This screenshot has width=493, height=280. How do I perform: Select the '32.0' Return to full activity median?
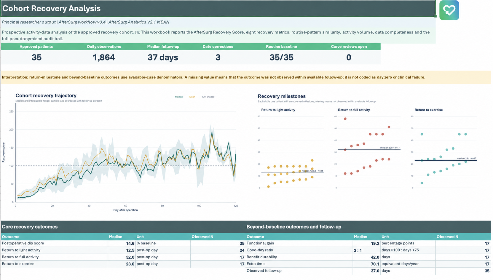(x=122, y=257)
